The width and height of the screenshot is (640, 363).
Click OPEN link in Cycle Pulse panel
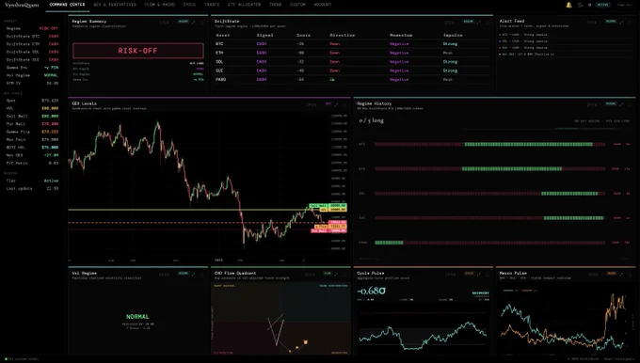451,275
